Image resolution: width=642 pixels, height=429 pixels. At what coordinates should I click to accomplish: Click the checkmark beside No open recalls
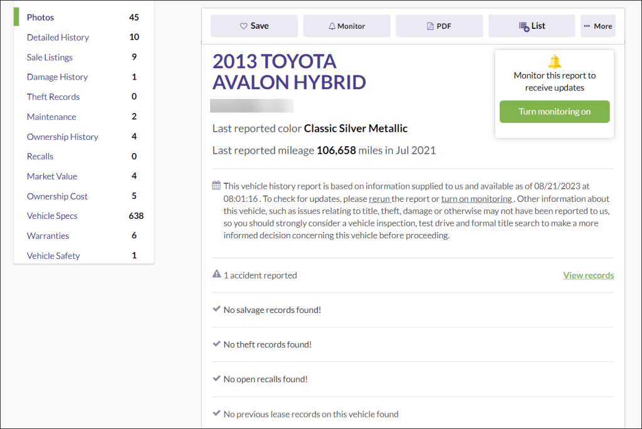[x=216, y=378]
